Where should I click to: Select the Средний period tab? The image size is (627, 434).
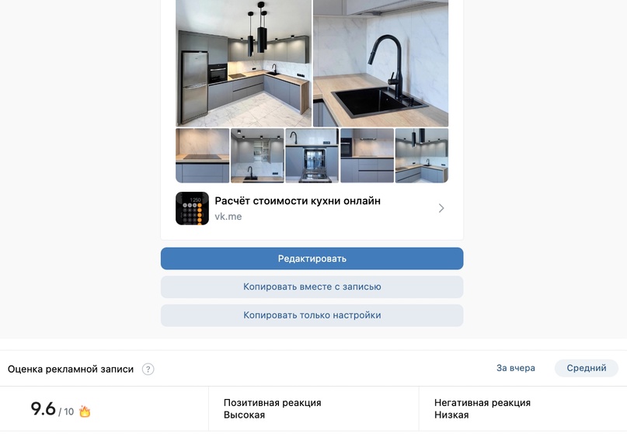[587, 368]
